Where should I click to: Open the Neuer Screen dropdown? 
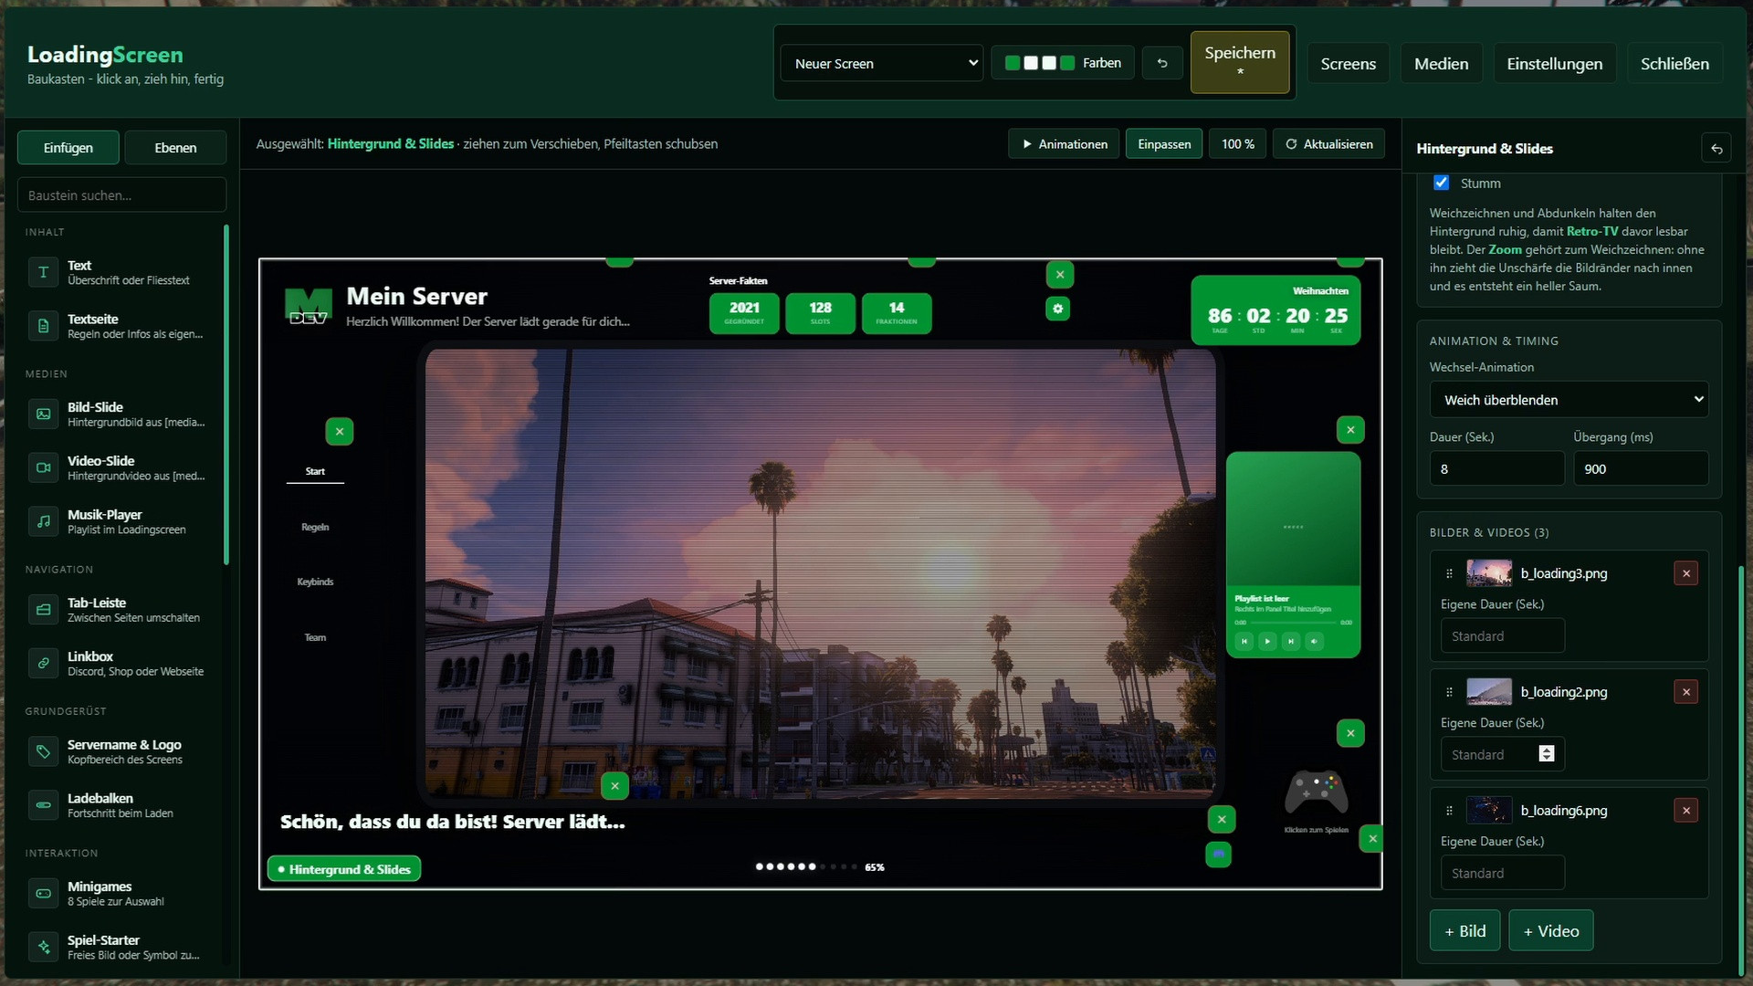point(882,63)
